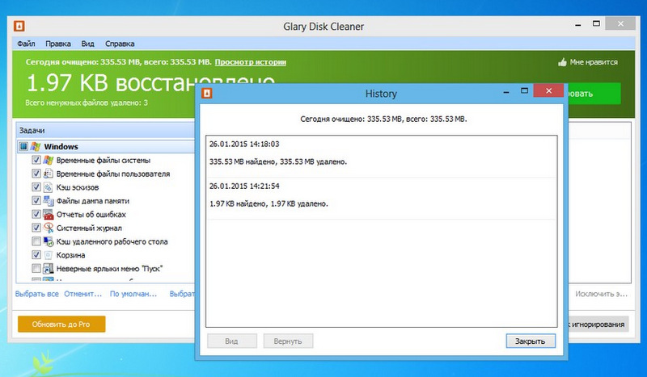The image size is (647, 377).
Task: Click the Файлы дампа памяти icon
Action: point(49,201)
